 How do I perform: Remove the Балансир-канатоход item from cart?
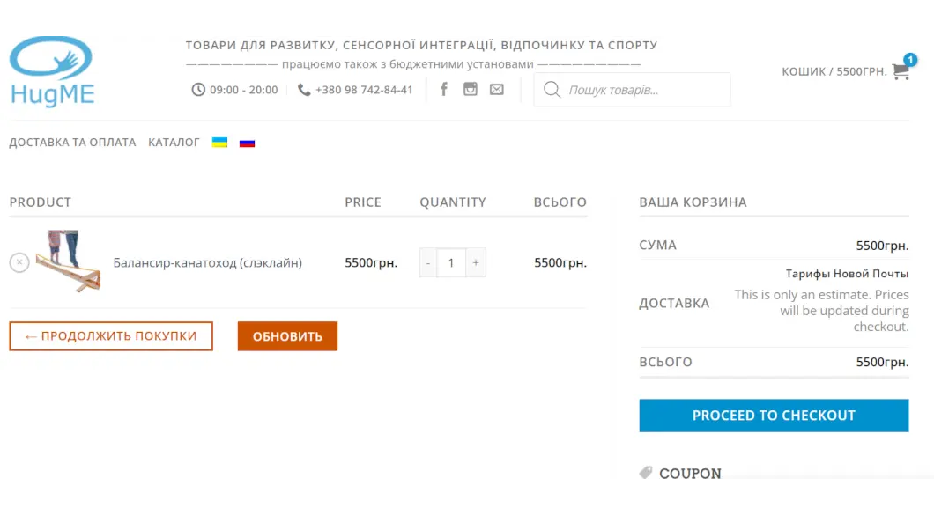click(19, 262)
